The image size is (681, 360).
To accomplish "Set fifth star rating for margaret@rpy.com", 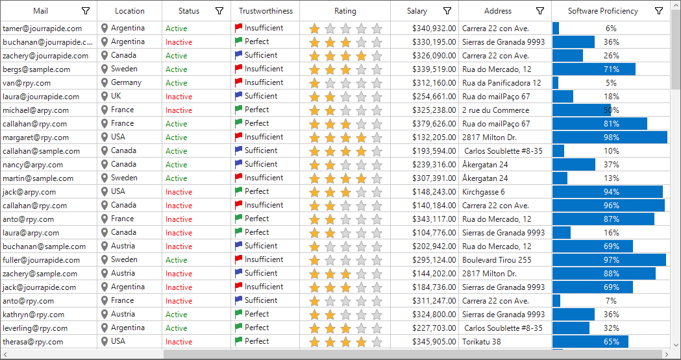I will pos(377,138).
